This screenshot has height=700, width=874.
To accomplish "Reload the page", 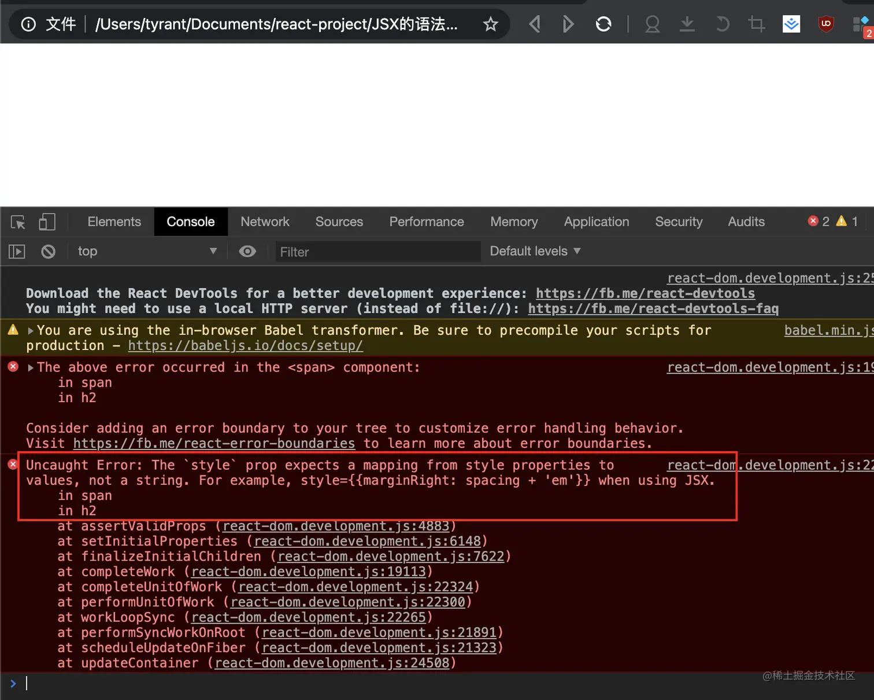I will (603, 24).
